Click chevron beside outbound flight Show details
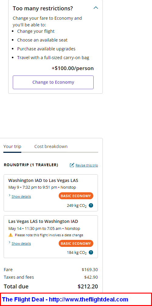Viewport: 152px width, 306px height. pyautogui.click(x=10, y=195)
